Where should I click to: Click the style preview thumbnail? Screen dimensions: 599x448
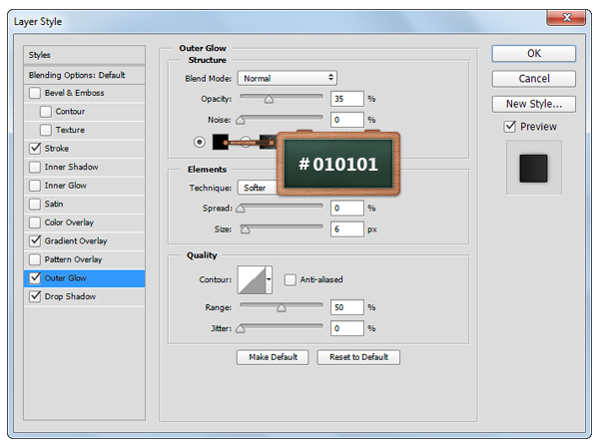[533, 168]
